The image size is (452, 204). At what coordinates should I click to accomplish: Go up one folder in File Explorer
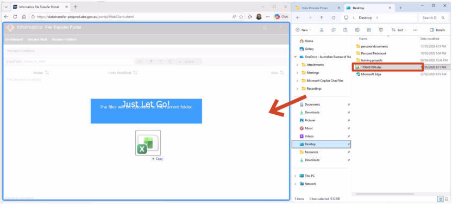322,17
